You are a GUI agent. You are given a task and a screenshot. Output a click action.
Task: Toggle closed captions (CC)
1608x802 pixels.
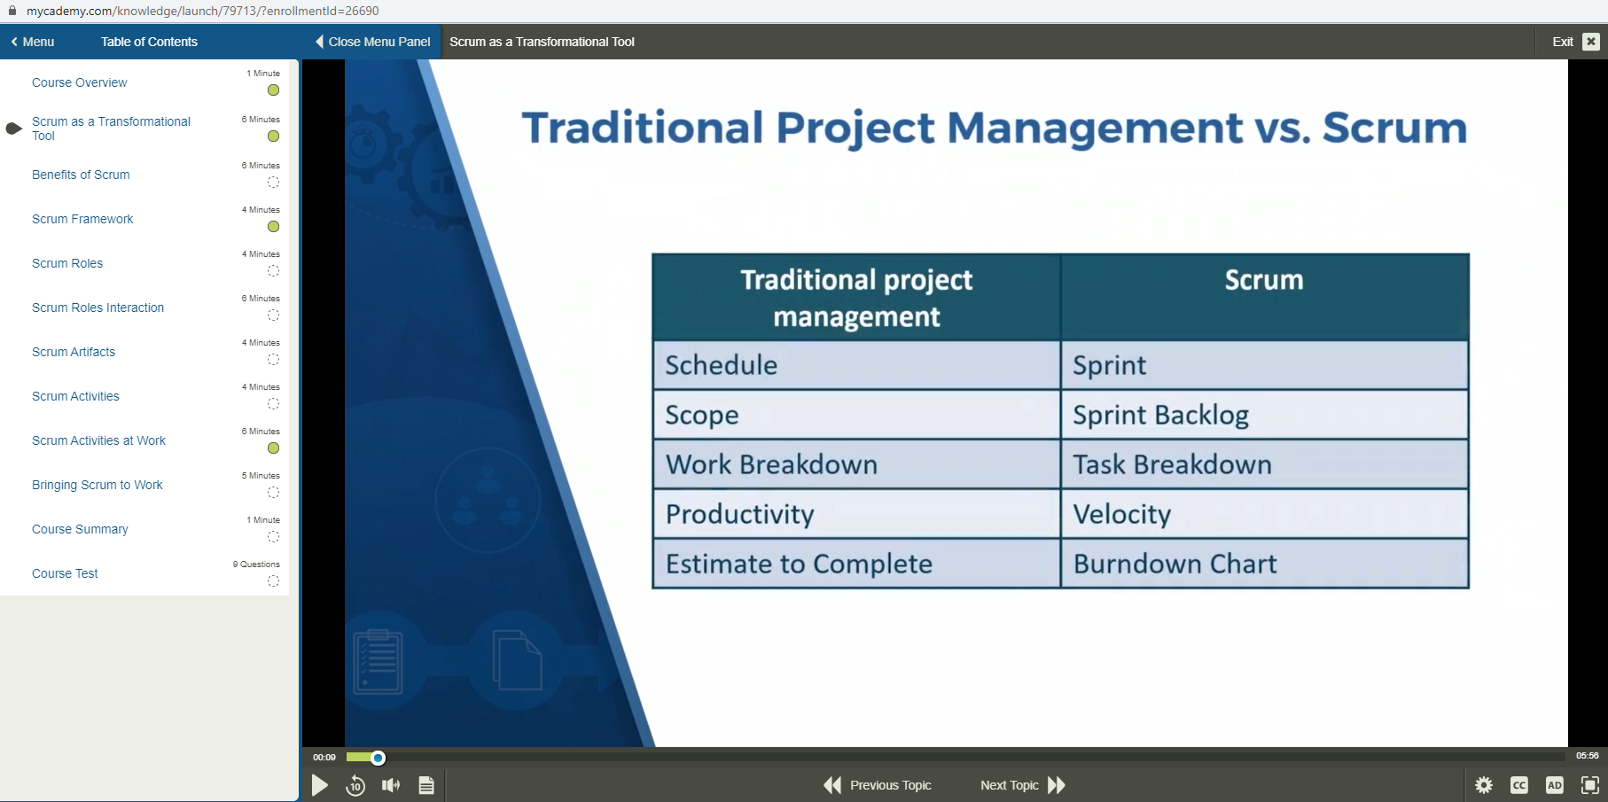[1519, 785]
